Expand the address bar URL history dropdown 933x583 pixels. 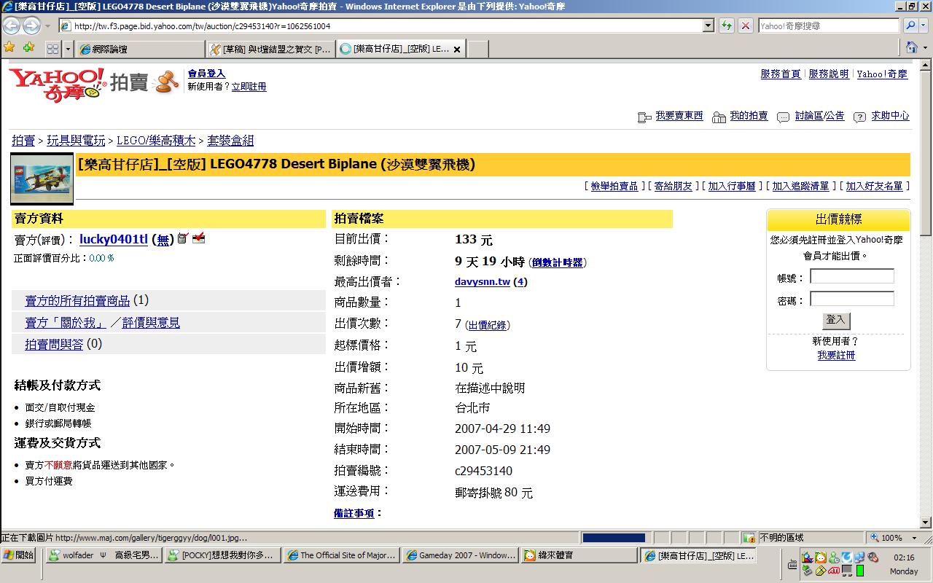[x=708, y=26]
